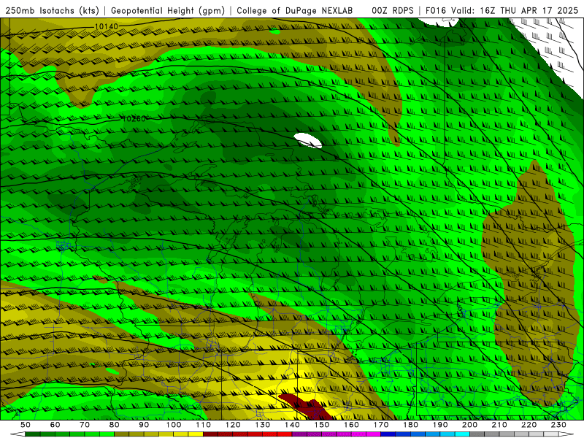Click the '250mb Isotachs (kts)' title text
Viewport: 584px width, 438px height.
click(52, 11)
